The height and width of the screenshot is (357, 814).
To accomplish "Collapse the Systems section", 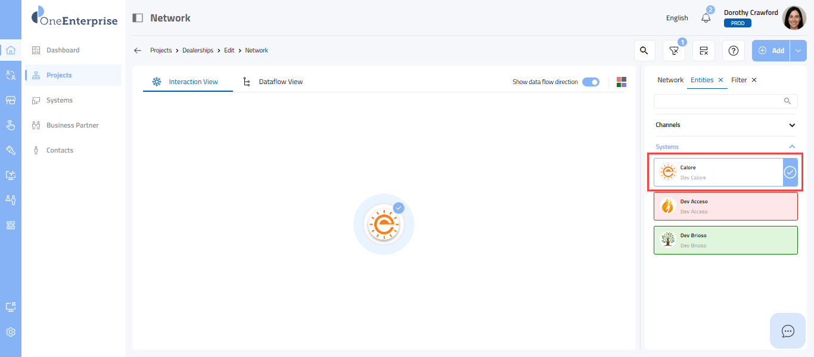I will (792, 147).
